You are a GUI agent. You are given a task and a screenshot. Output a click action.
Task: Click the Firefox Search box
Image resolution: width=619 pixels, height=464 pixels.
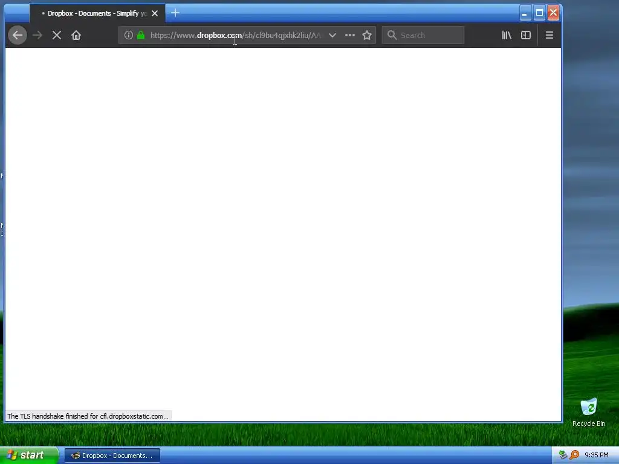click(x=423, y=35)
